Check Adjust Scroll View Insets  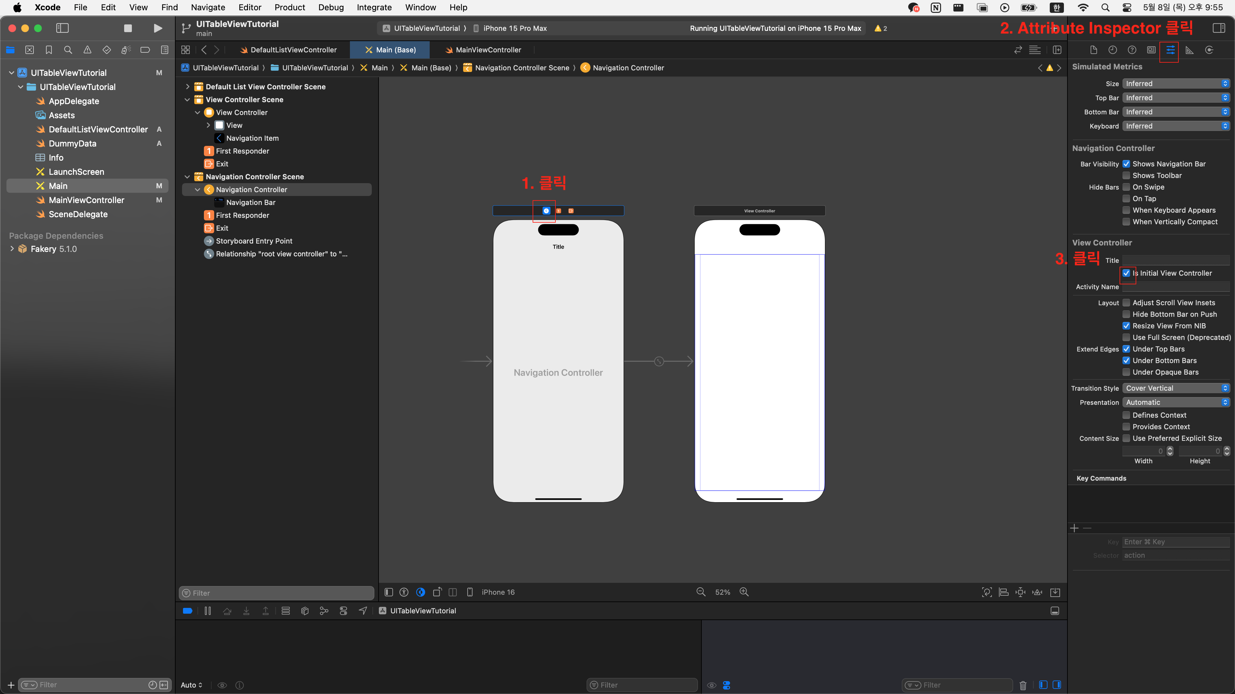coord(1126,303)
